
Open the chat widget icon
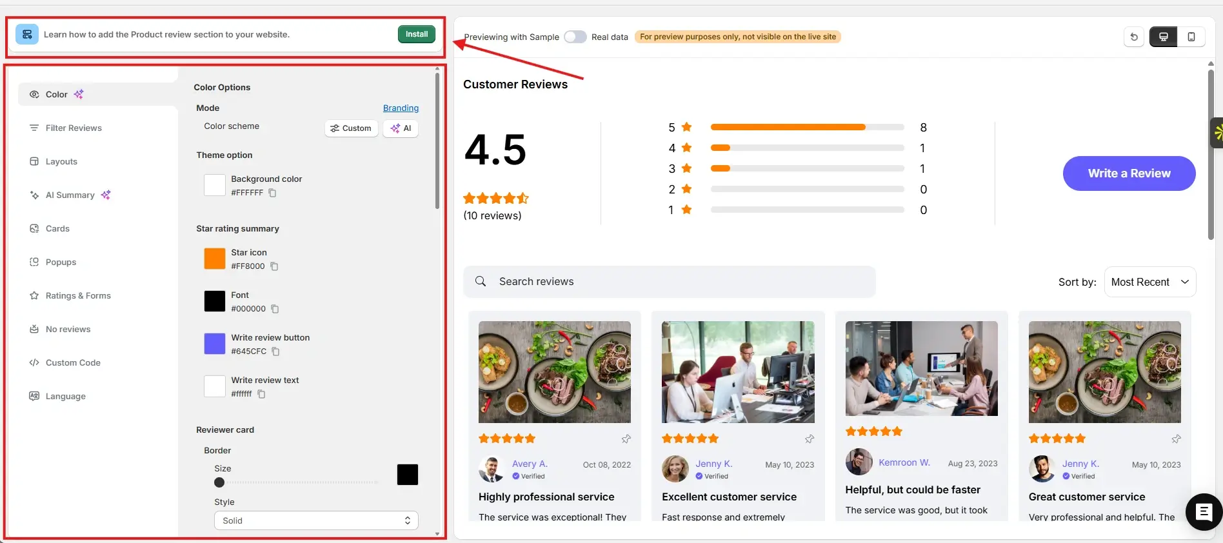point(1204,512)
